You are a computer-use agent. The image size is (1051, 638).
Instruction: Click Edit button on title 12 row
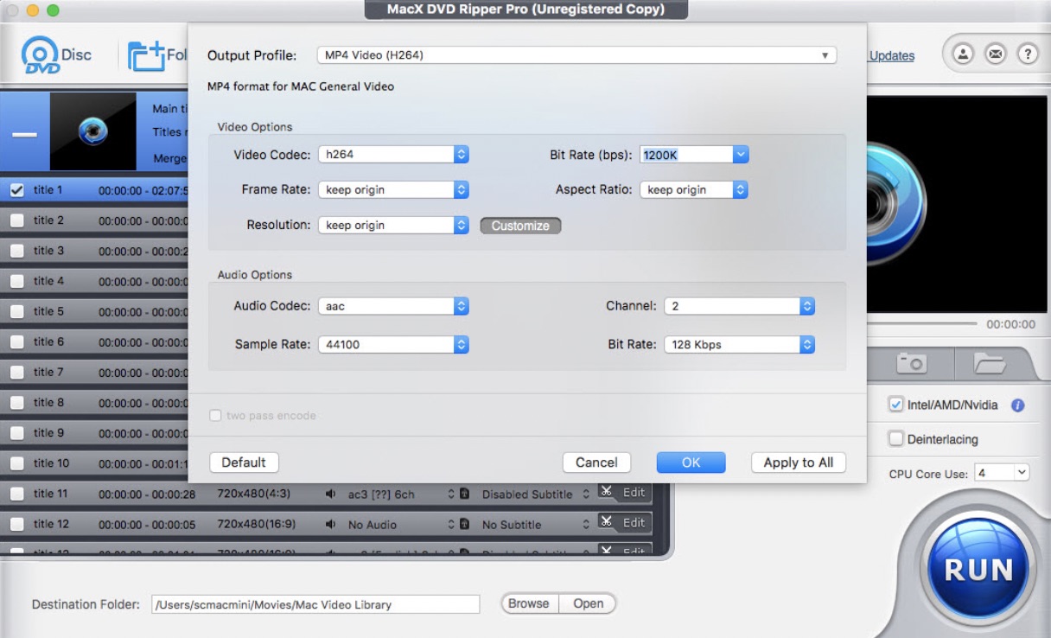[x=634, y=523]
